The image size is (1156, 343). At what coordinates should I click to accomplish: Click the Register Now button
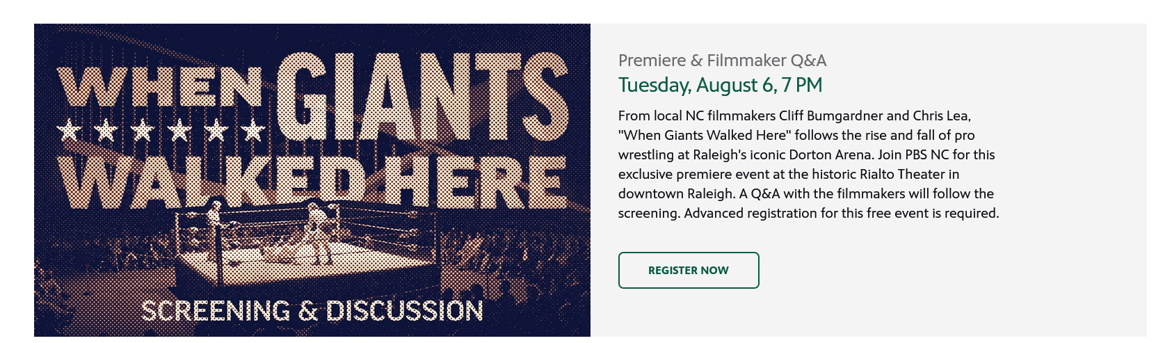[x=688, y=270]
